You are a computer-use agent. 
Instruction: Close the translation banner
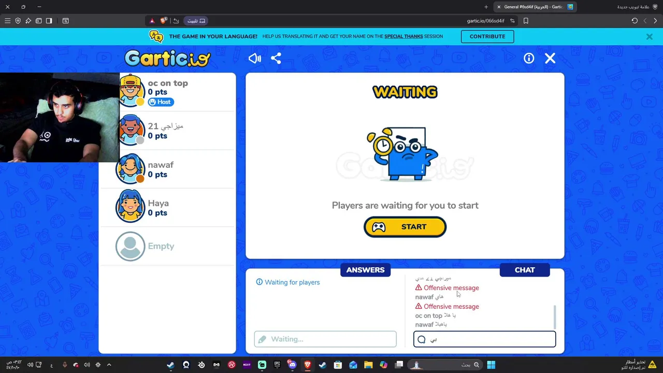(x=649, y=37)
